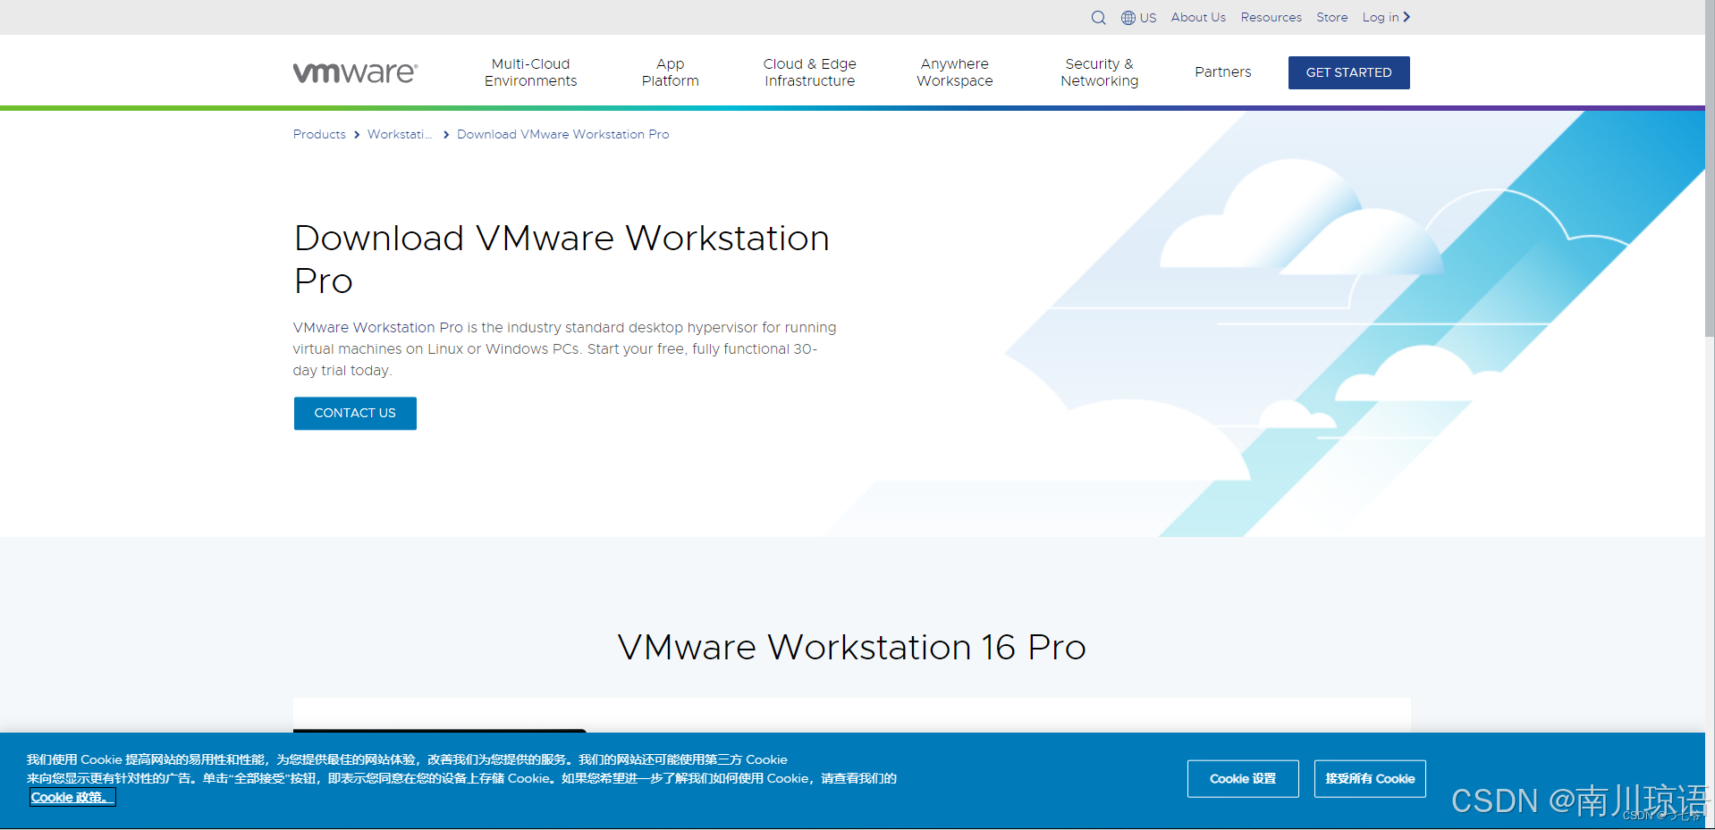Click the CONTACT US button
Viewport: 1715px width, 830px height.
coord(354,413)
